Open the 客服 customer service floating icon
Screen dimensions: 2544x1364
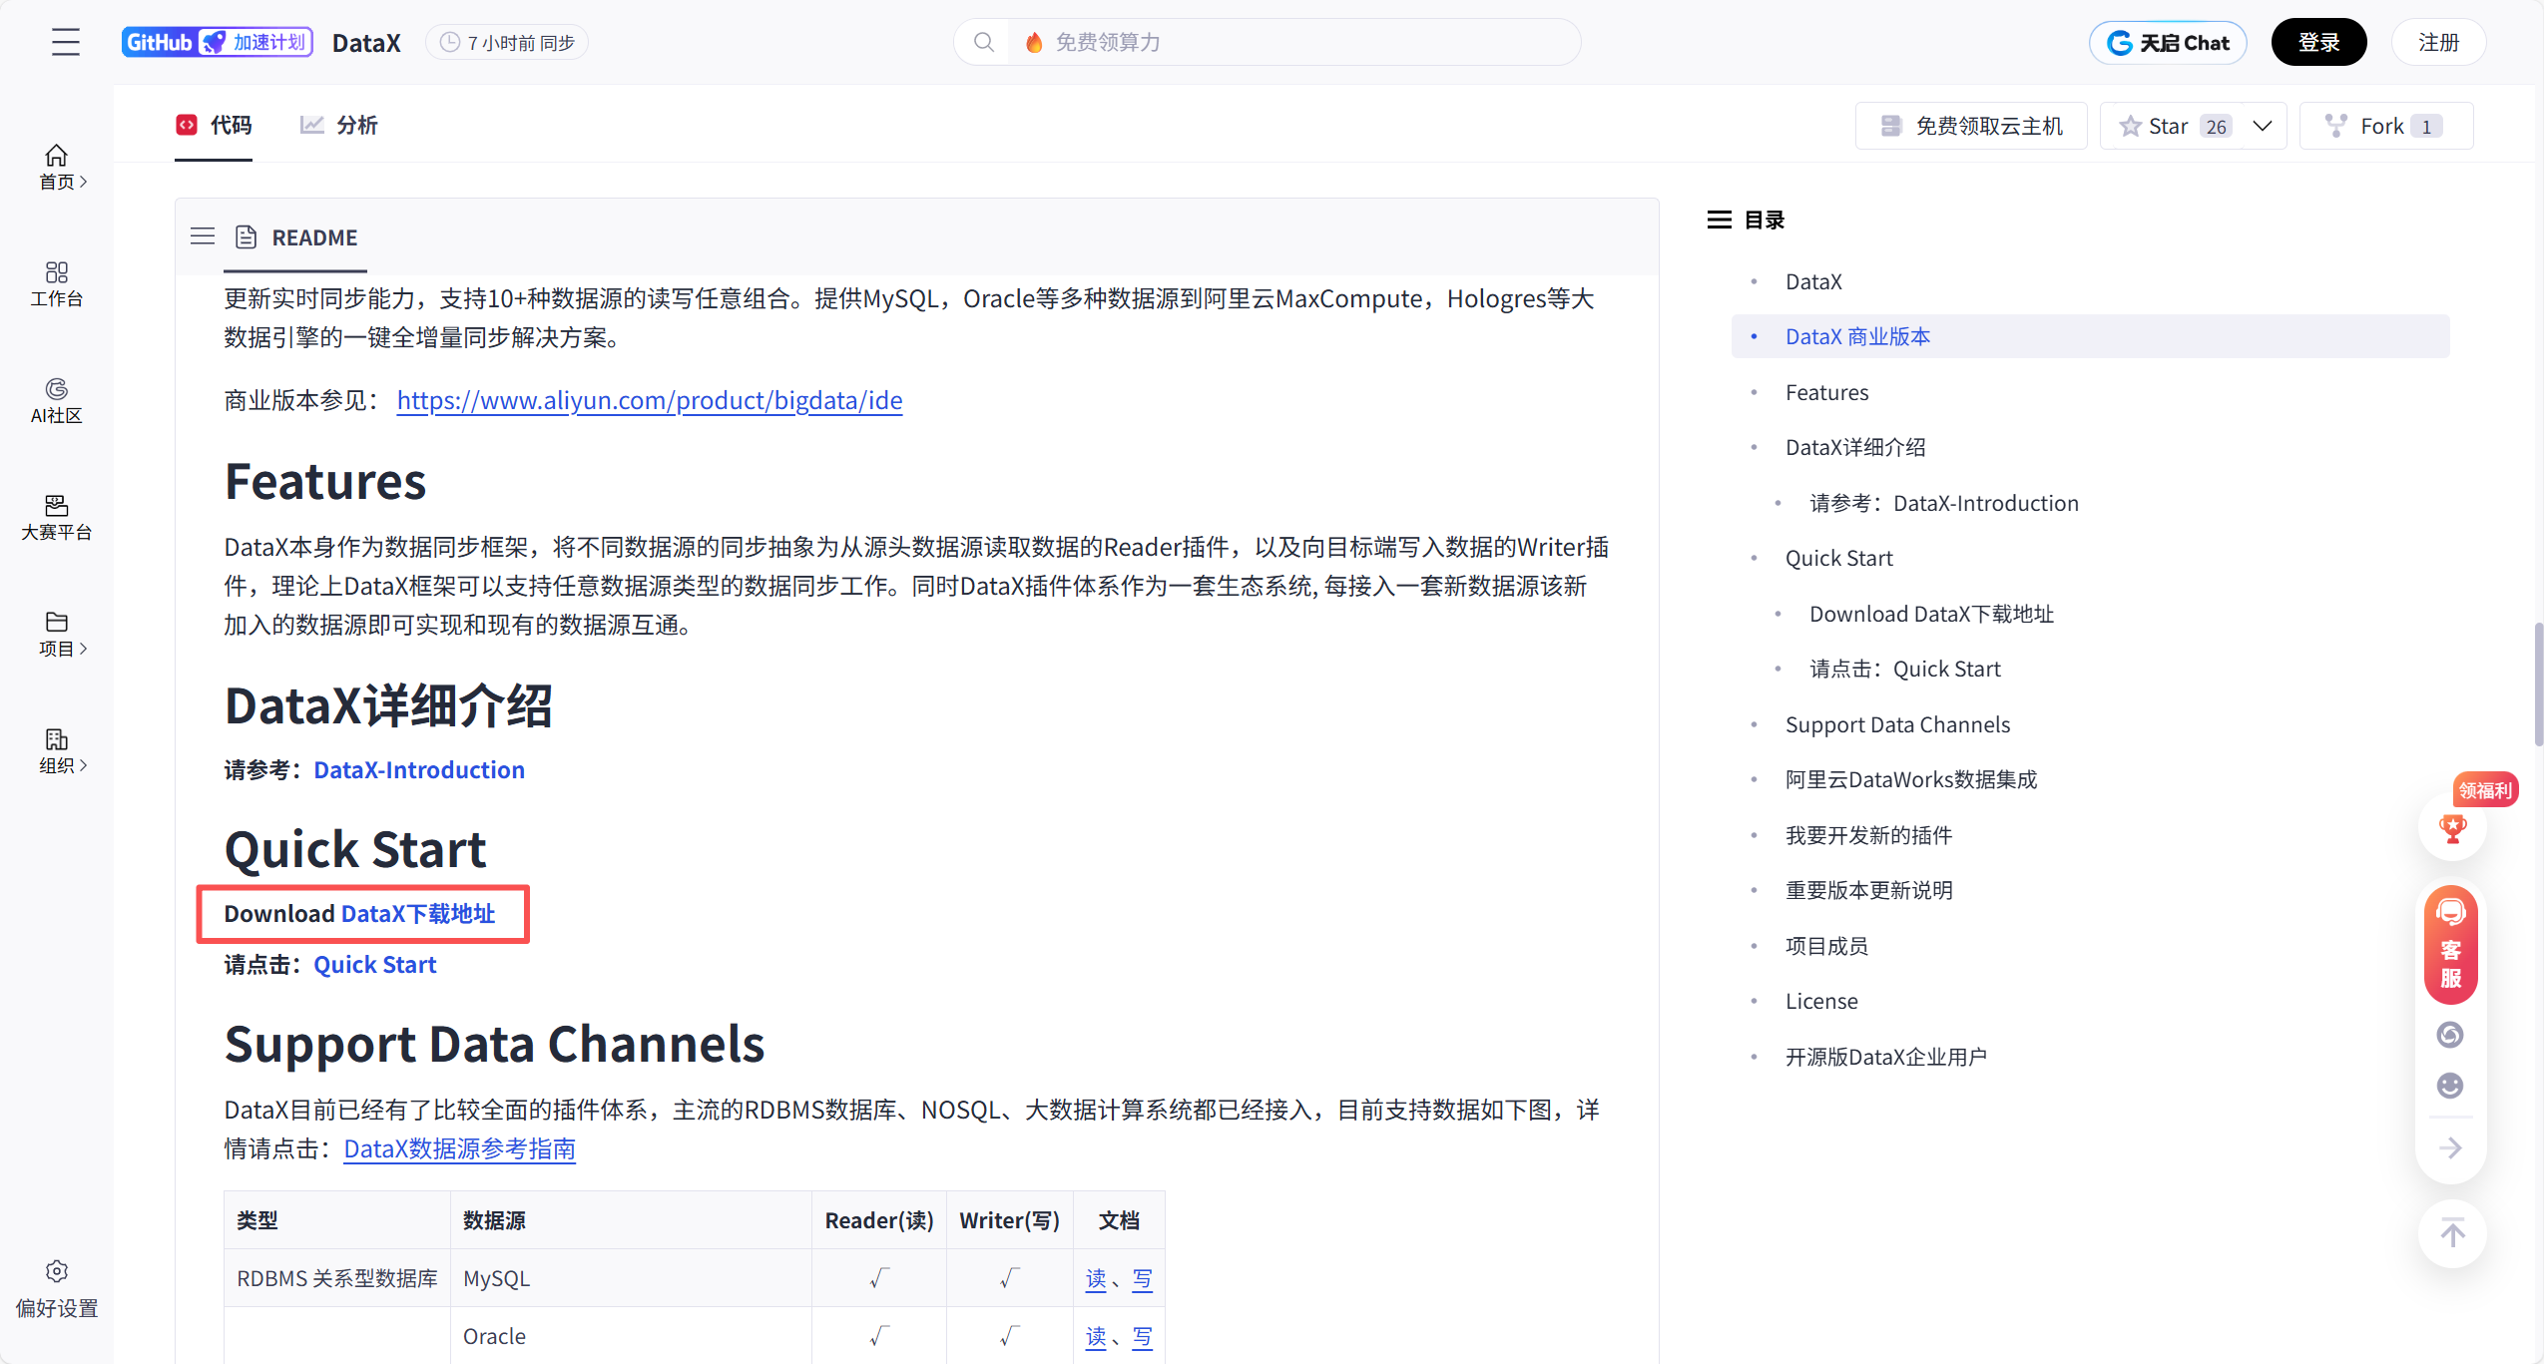[x=2450, y=943]
